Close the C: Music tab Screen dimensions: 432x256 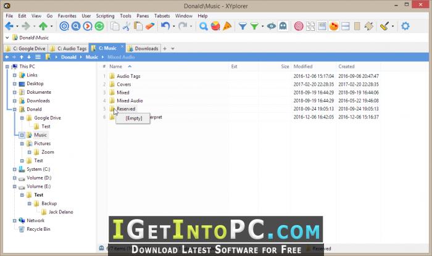122,46
